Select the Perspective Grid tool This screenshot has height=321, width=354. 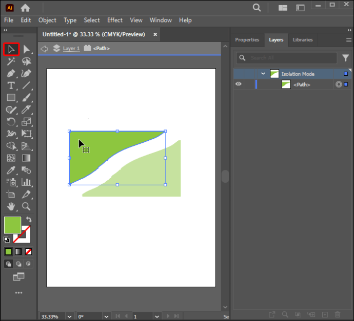pos(27,146)
